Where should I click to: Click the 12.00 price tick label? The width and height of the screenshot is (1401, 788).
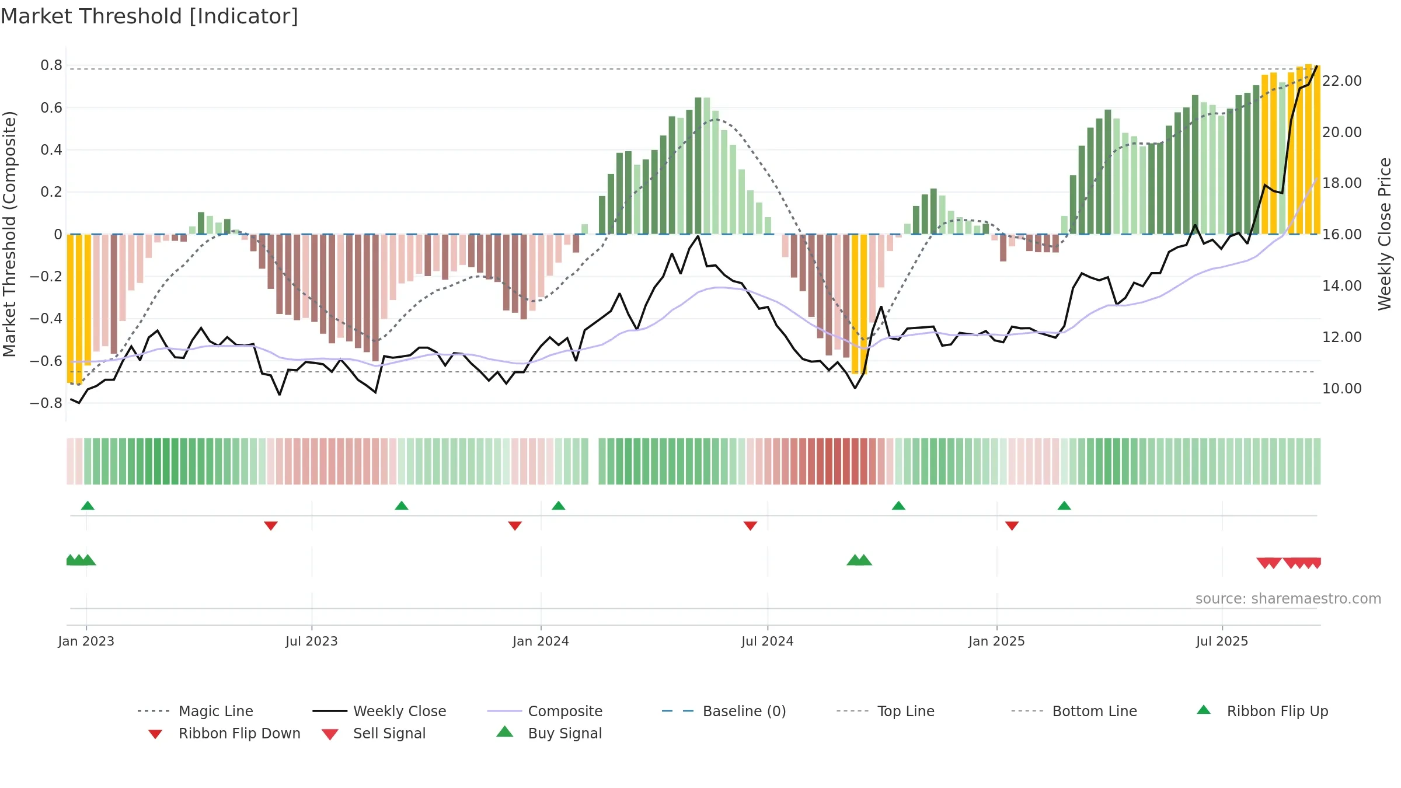click(x=1342, y=337)
